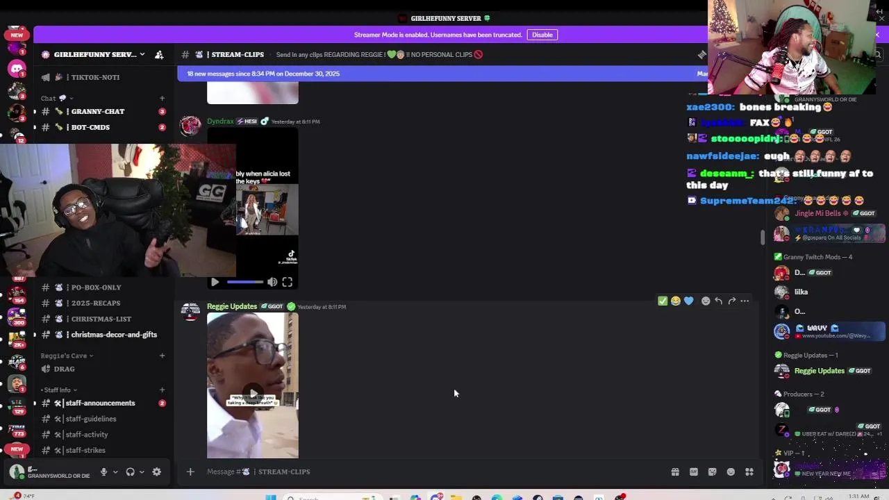
Task: Forward the Reggie Updates message
Action: coord(732,301)
